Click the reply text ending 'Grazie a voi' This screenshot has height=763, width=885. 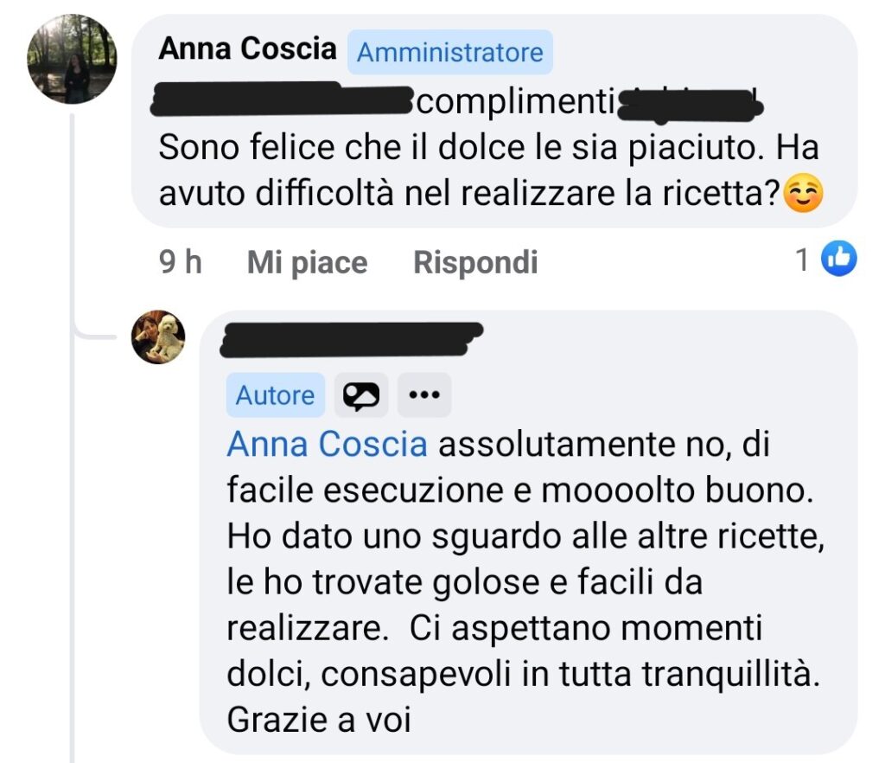519,583
